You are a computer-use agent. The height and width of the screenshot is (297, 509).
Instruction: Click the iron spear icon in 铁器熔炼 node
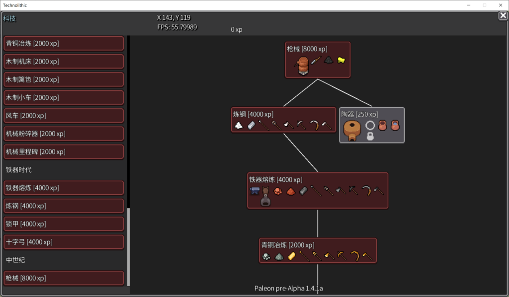pos(316,191)
